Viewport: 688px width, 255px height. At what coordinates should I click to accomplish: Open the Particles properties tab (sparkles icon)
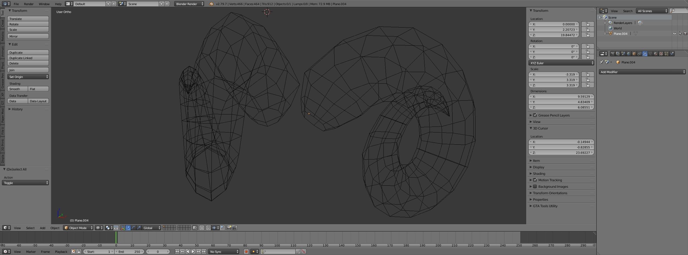click(666, 54)
